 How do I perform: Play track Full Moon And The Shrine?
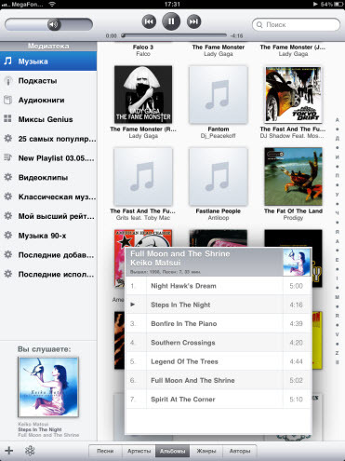[219, 381]
